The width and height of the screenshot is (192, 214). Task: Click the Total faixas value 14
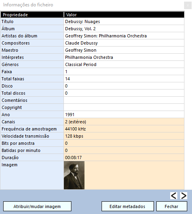pyautogui.click(x=67, y=79)
